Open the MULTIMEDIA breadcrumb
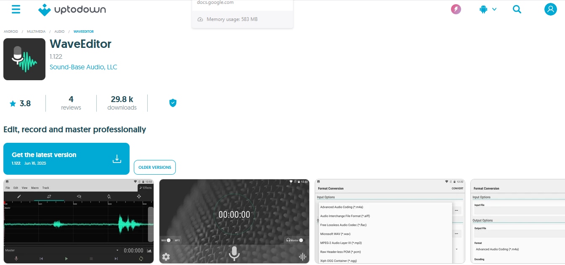The image size is (565, 265). point(36,31)
